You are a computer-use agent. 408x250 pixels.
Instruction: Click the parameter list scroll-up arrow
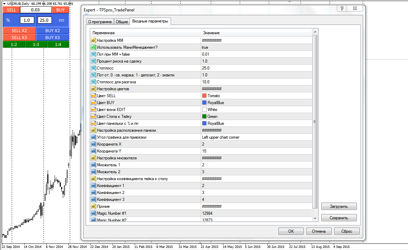315,32
